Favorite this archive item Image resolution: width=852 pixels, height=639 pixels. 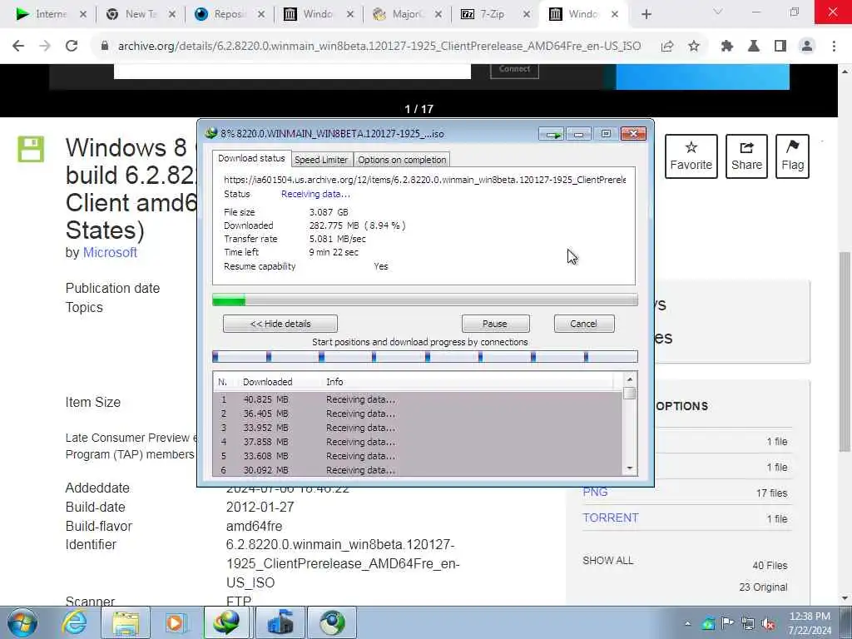(x=691, y=156)
